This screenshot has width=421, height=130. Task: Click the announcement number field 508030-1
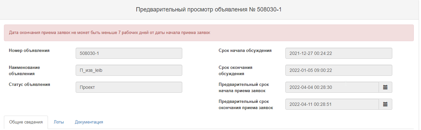(x=129, y=53)
